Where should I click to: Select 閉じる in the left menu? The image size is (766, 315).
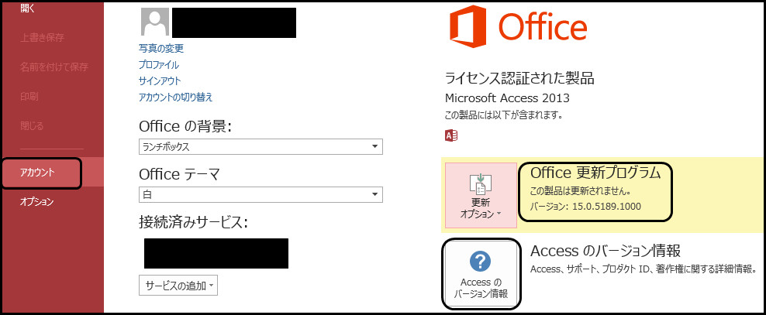coord(31,126)
